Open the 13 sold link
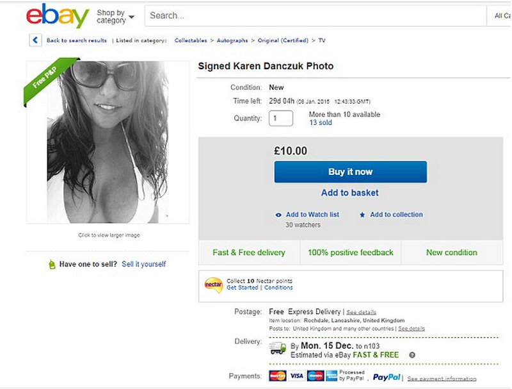The height and width of the screenshot is (389, 512). coord(321,122)
